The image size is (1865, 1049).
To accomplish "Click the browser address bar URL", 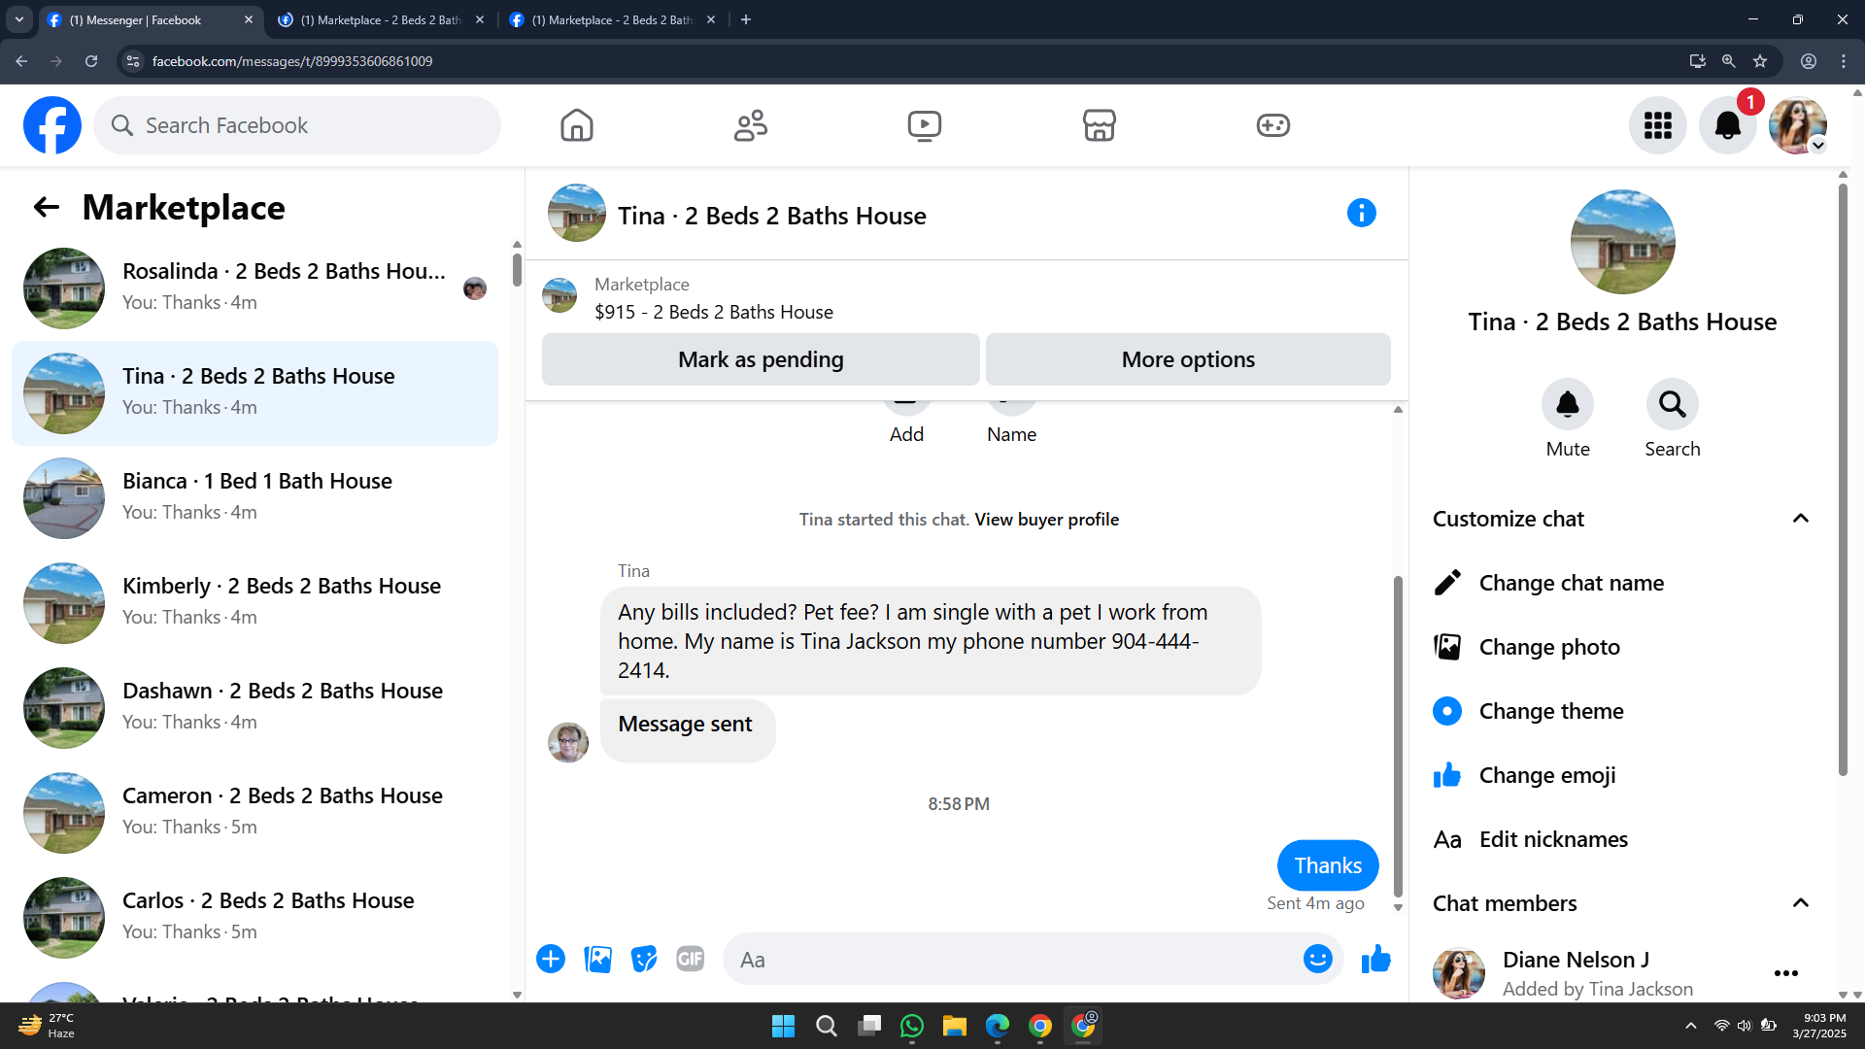I will coord(292,61).
